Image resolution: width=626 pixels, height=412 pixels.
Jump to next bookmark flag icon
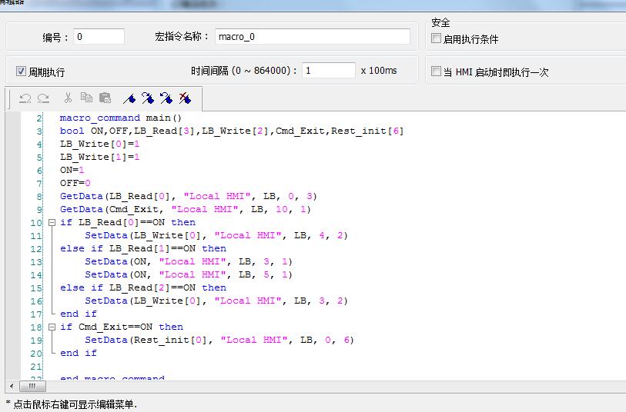[x=148, y=98]
